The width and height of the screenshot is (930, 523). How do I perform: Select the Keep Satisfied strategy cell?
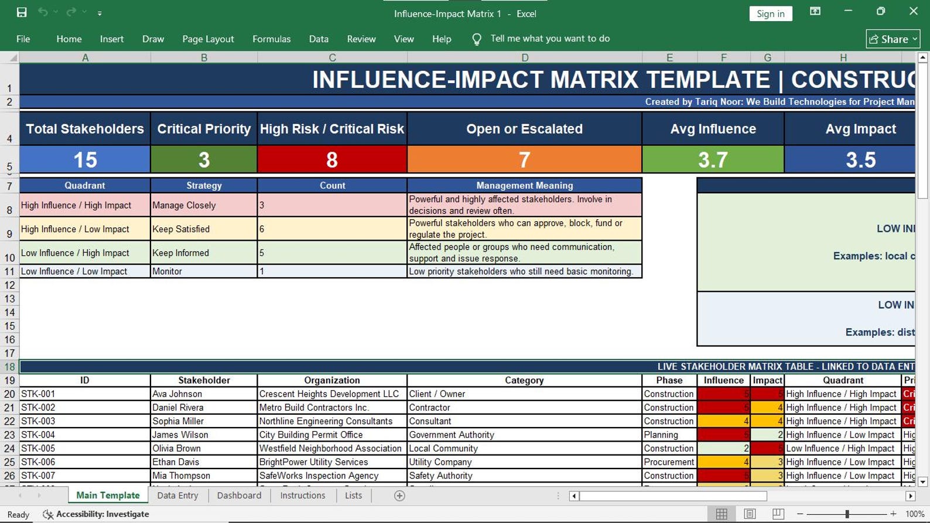[x=204, y=229]
